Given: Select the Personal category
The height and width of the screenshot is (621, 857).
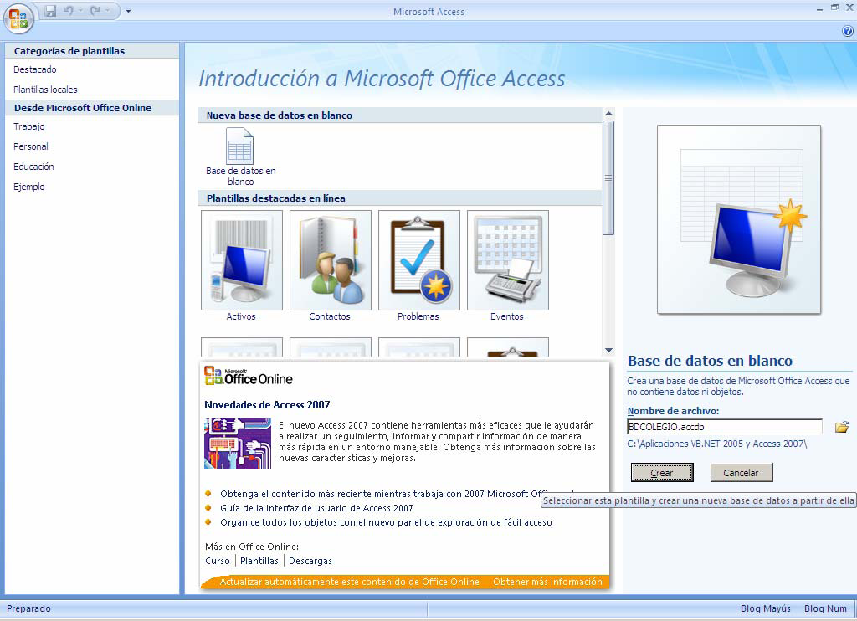Looking at the screenshot, I should pyautogui.click(x=31, y=146).
